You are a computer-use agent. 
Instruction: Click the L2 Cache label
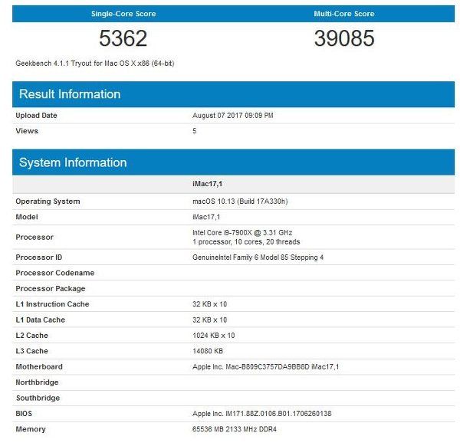[x=31, y=336]
